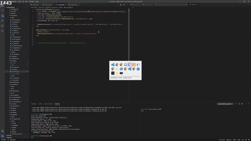Select the black teal-logo app in task switcher

(113, 73)
